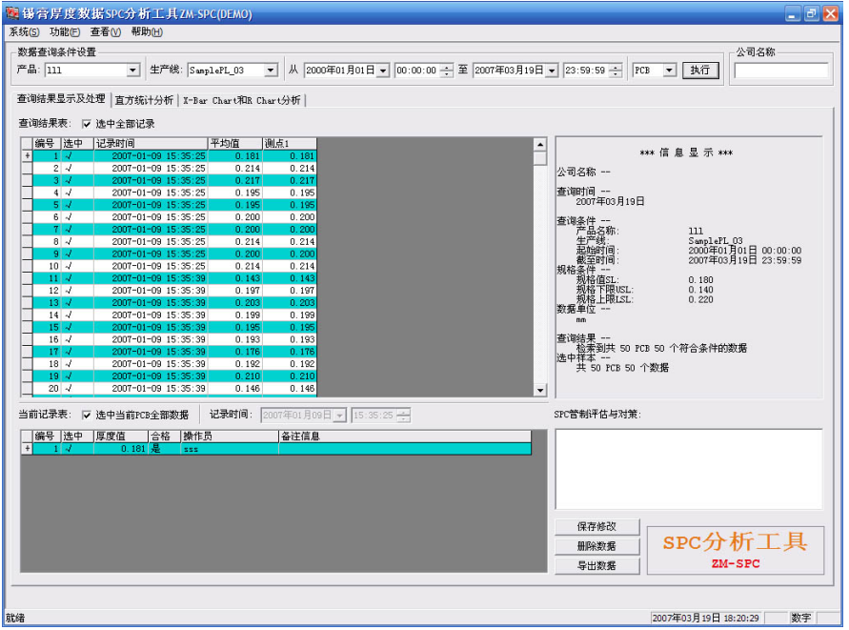This screenshot has width=849, height=630.
Task: Click the app icon in the title bar
Action: click(12, 13)
